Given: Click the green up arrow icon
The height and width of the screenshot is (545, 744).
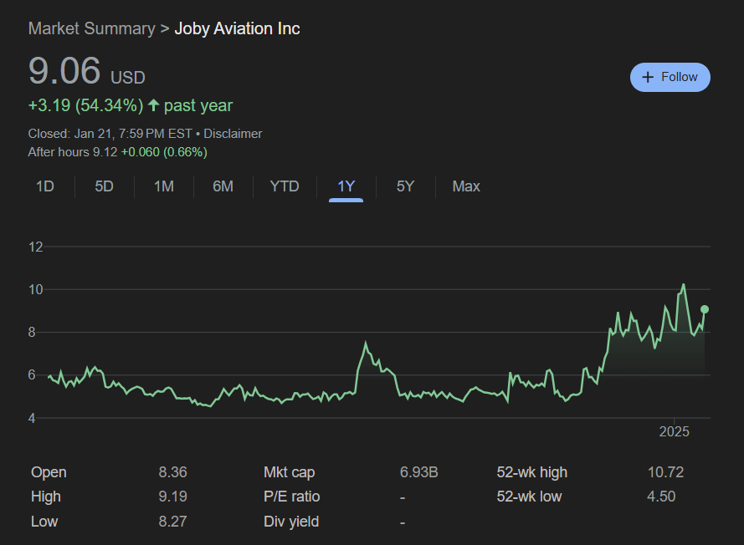Looking at the screenshot, I should [x=153, y=104].
